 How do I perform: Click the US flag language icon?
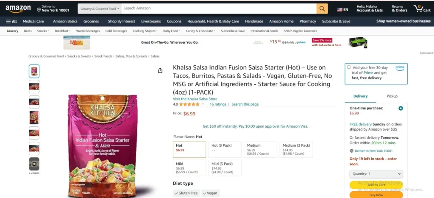(340, 9)
